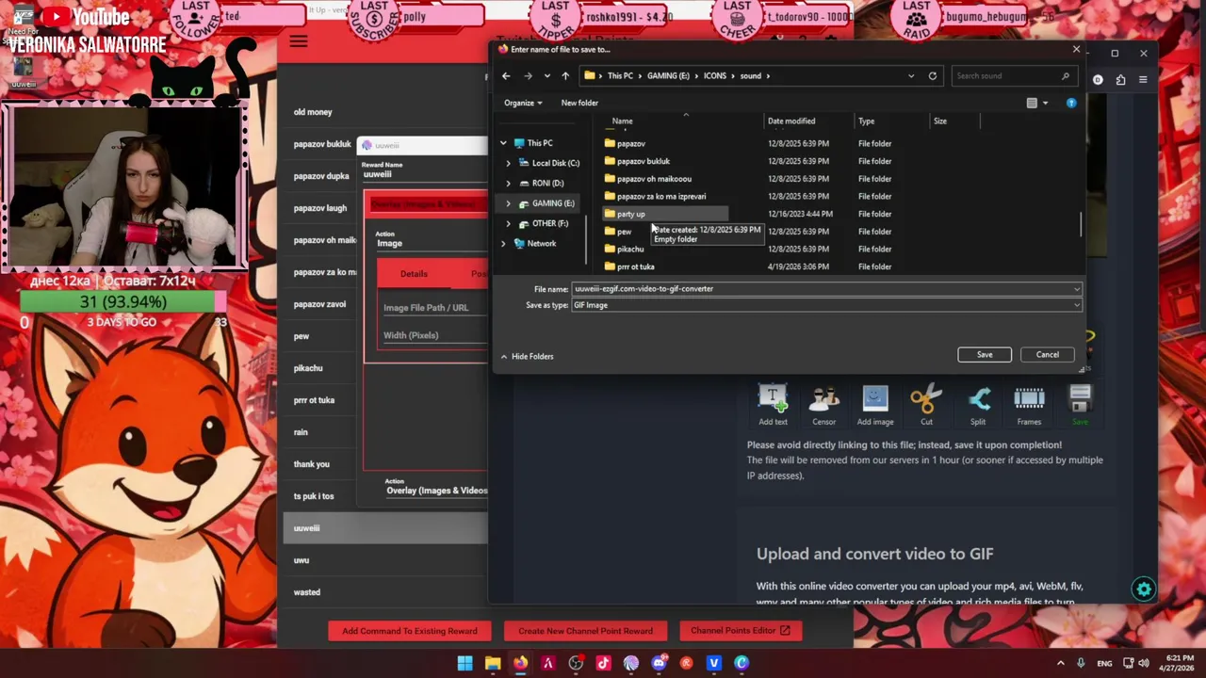
Task: Collapse the This PC tree node
Action: [503, 143]
